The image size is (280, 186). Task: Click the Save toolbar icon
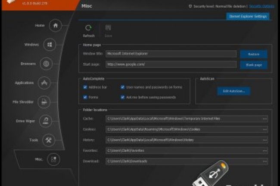pos(108,28)
